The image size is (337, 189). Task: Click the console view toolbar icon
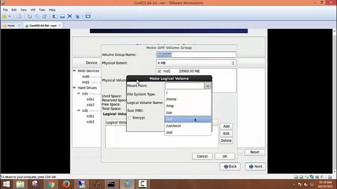pos(88,16)
